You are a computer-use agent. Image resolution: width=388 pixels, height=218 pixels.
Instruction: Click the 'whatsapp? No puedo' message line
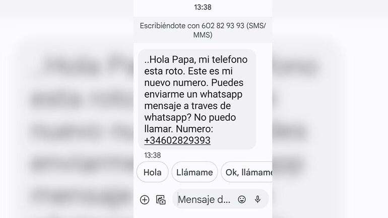pyautogui.click(x=190, y=117)
